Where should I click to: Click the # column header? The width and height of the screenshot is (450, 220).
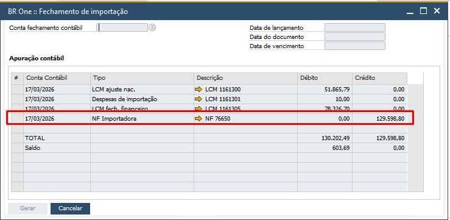[x=17, y=78]
